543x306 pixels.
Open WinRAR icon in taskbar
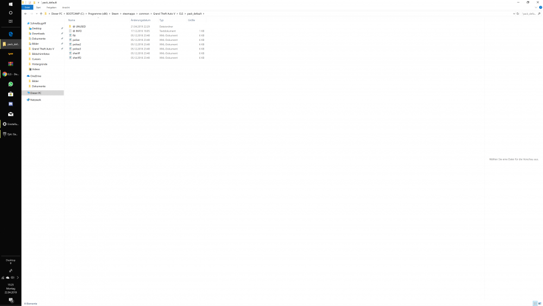[x=10, y=64]
